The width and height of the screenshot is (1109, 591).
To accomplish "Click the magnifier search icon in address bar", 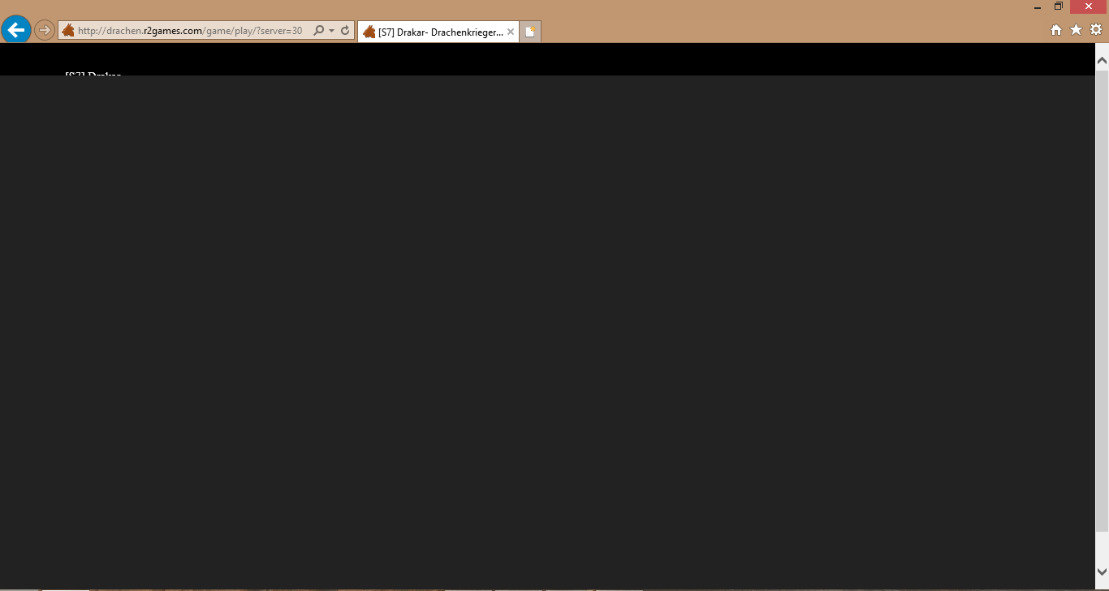I will [x=318, y=31].
